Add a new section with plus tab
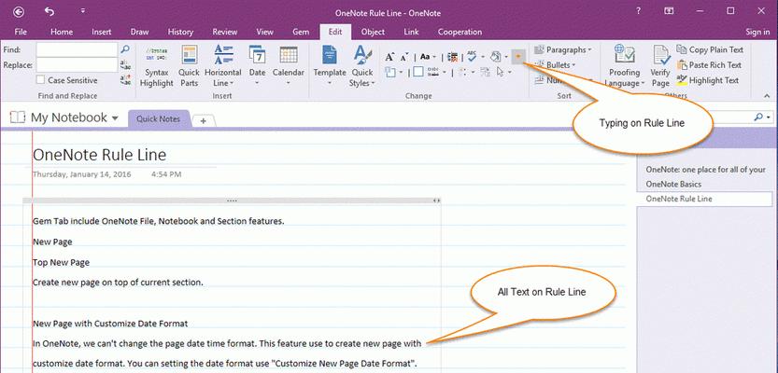The width and height of the screenshot is (778, 373). coord(204,121)
